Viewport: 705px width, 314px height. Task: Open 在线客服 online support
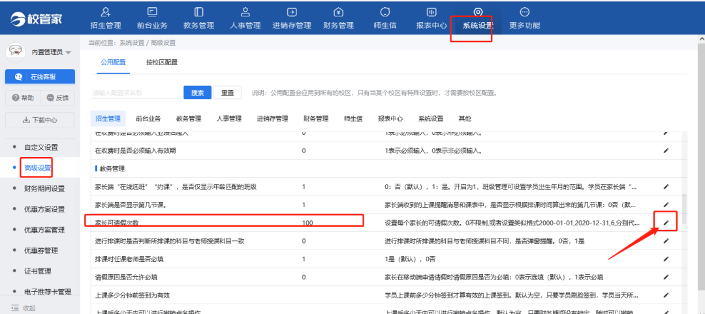[40, 76]
